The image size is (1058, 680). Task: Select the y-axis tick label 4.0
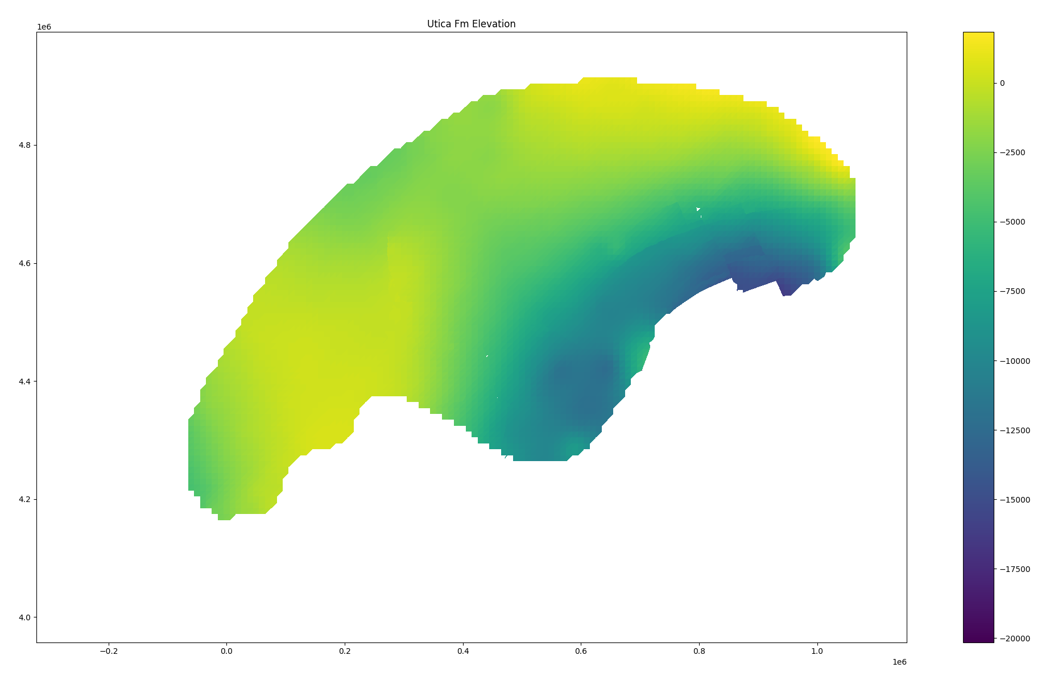[24, 617]
